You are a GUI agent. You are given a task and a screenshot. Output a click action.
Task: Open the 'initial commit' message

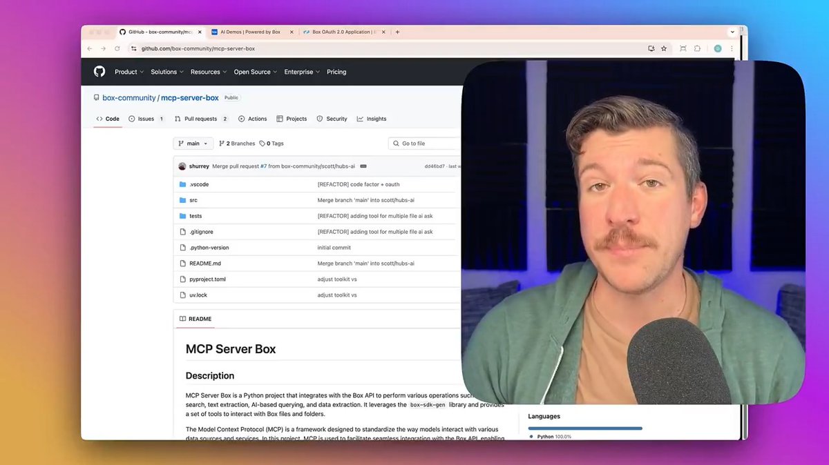pyautogui.click(x=334, y=248)
